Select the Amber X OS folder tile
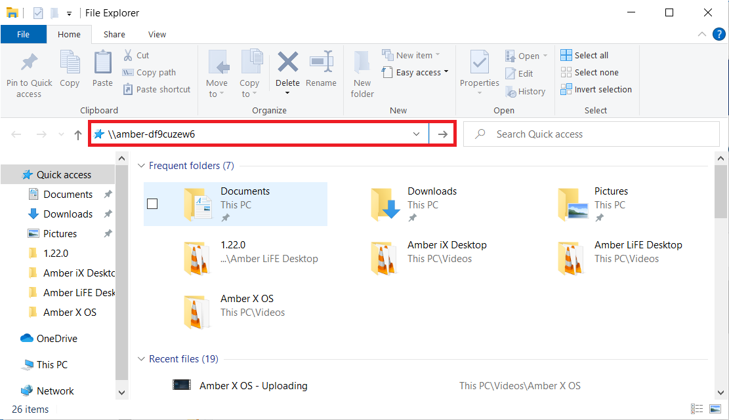The height and width of the screenshot is (420, 729). (x=236, y=312)
